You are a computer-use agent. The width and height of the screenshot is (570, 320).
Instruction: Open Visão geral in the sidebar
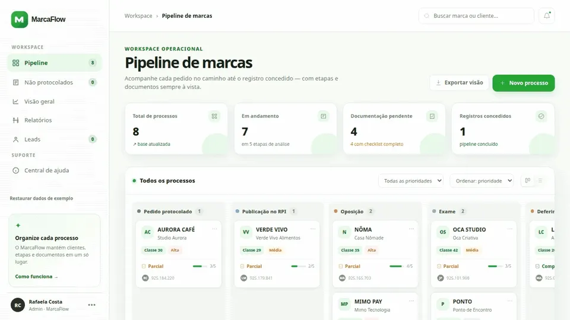pyautogui.click(x=55, y=101)
